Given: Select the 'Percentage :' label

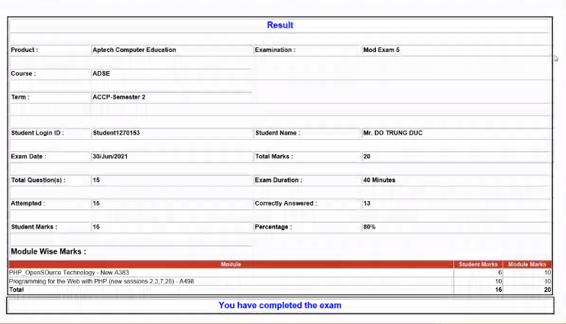Looking at the screenshot, I should click(x=273, y=227).
